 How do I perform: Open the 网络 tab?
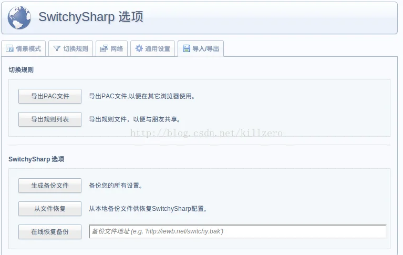(111, 48)
